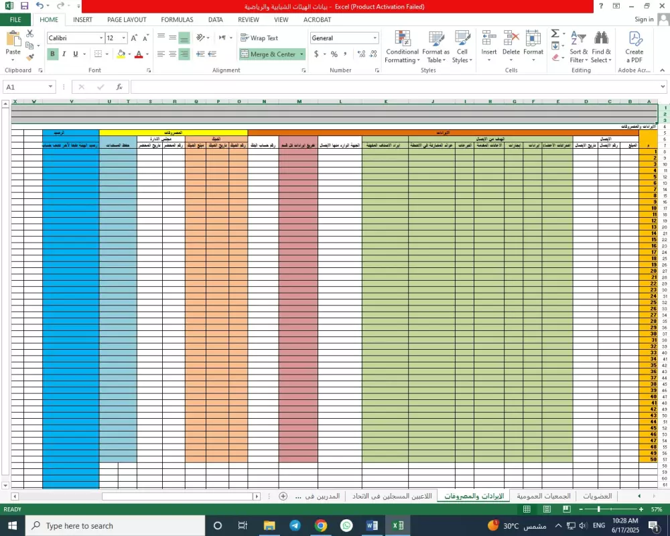Image resolution: width=670 pixels, height=536 pixels.
Task: Switch to the FORMULAS ribbon tab
Action: pyautogui.click(x=176, y=19)
